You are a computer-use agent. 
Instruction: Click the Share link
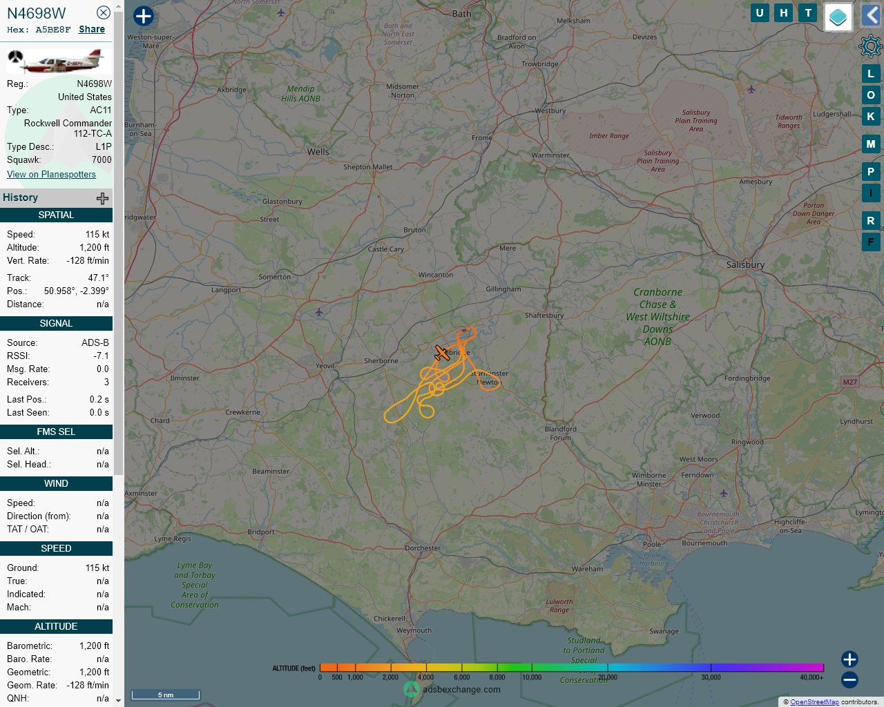coord(92,29)
